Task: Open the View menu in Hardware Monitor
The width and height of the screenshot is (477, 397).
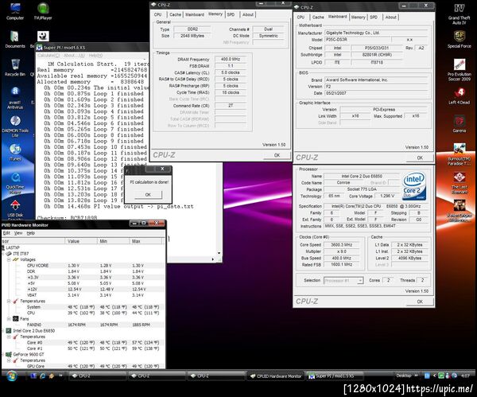Action: [x=18, y=233]
